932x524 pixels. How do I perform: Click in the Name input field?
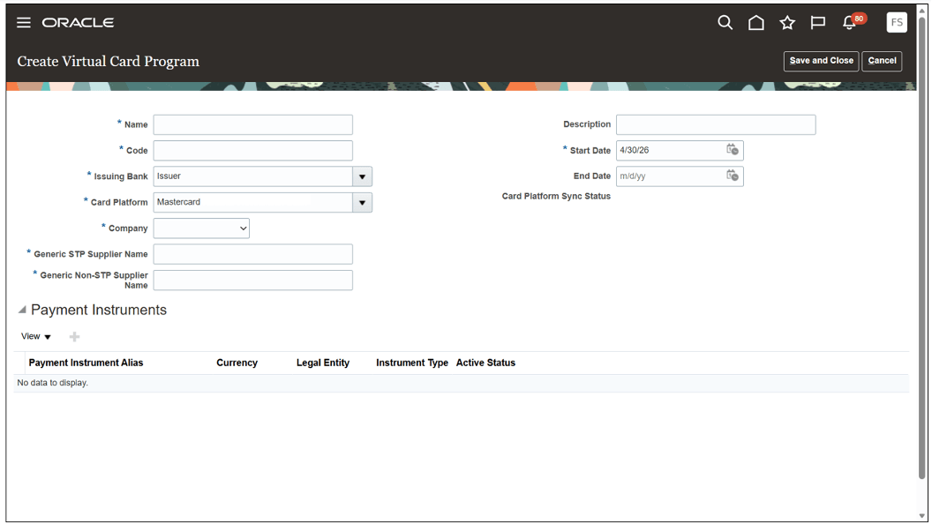click(x=252, y=124)
